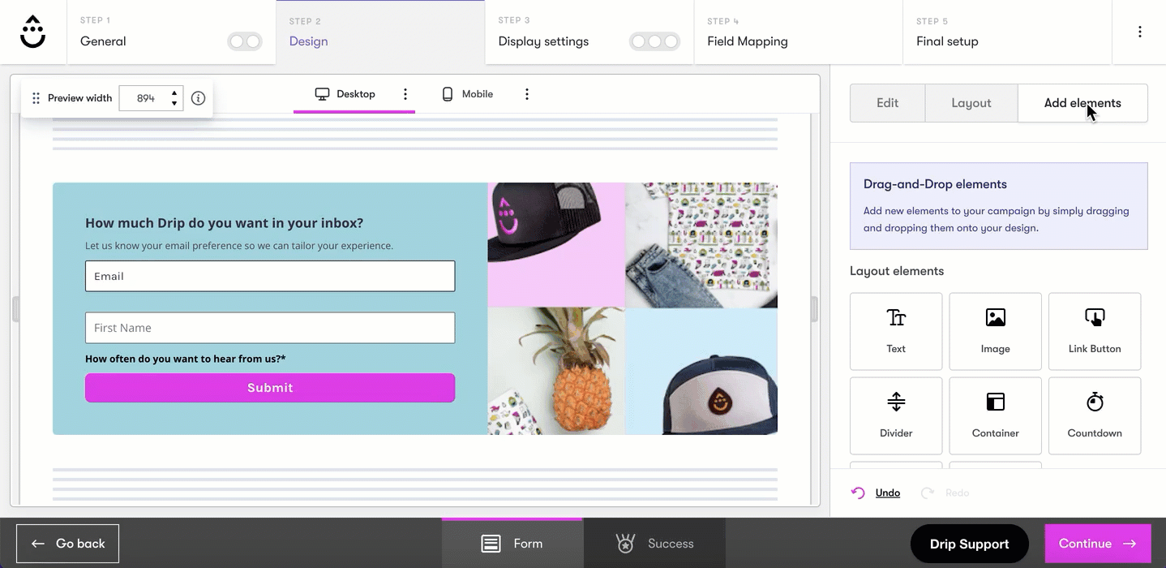1166x568 pixels.
Task: Click the First Name input field
Action: (x=270, y=328)
